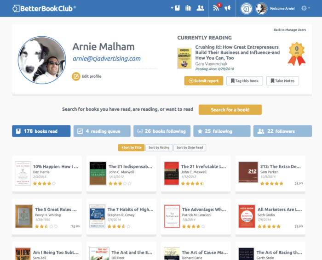The width and height of the screenshot is (322, 260).
Task: Click the Welcome Arnie! text
Action: click(x=282, y=9)
